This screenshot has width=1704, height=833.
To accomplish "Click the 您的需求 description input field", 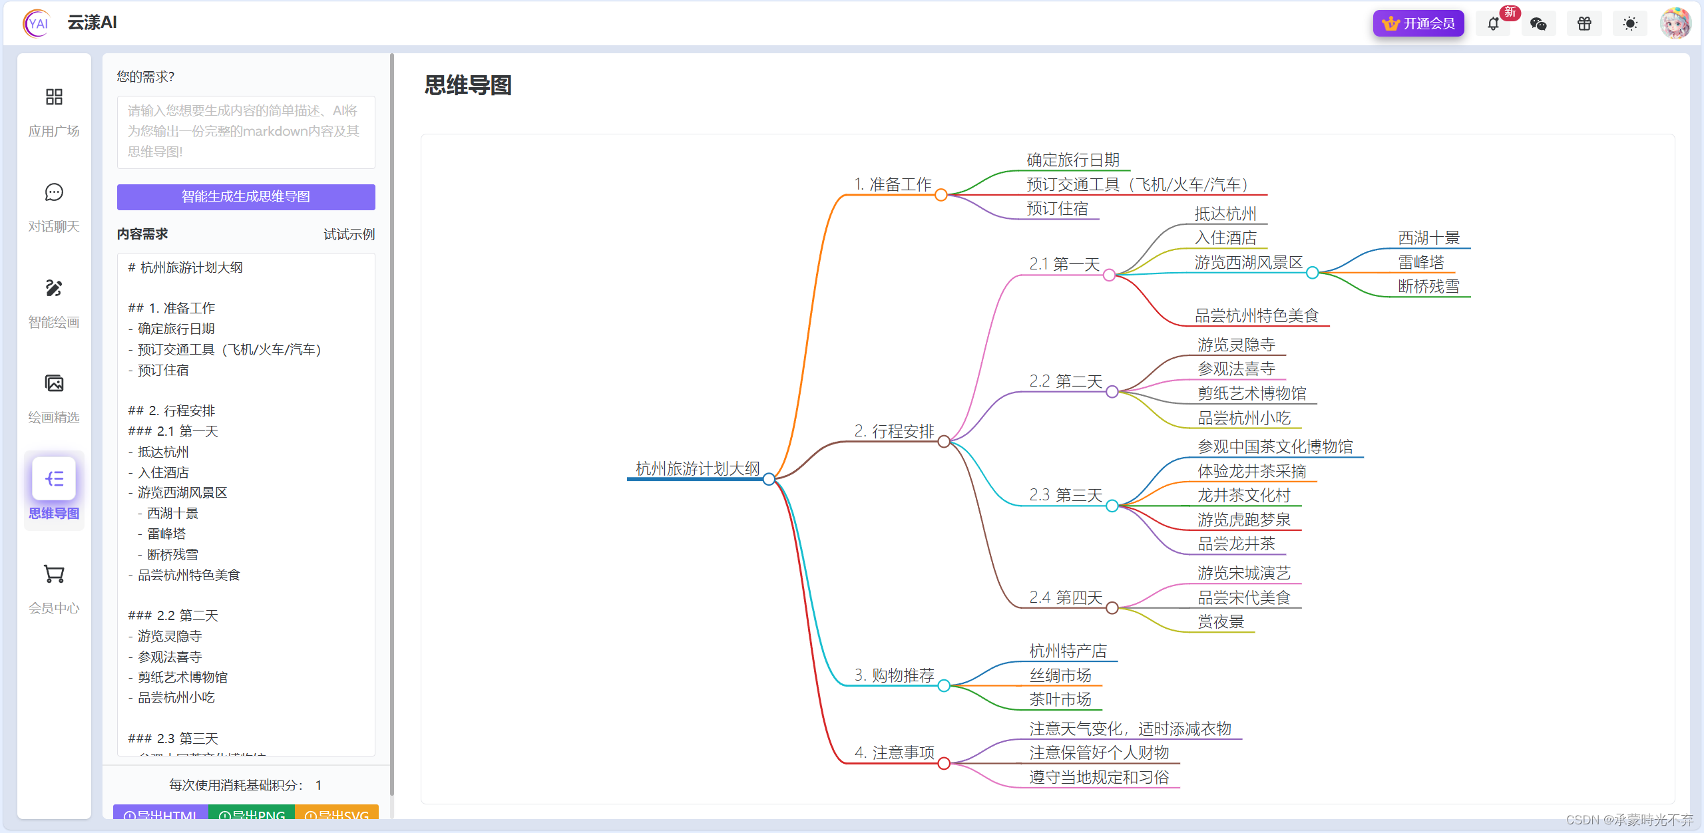I will click(x=246, y=132).
